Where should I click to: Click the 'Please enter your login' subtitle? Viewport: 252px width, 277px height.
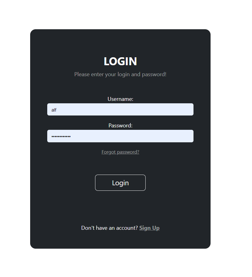point(120,74)
